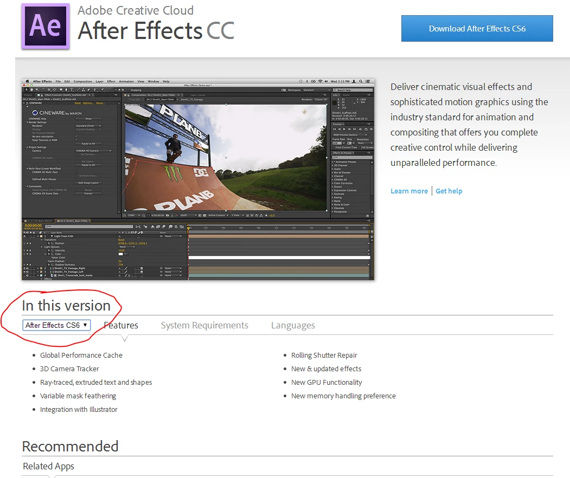Switch to the Features tab
Viewport: 570px width, 478px height.
click(121, 325)
